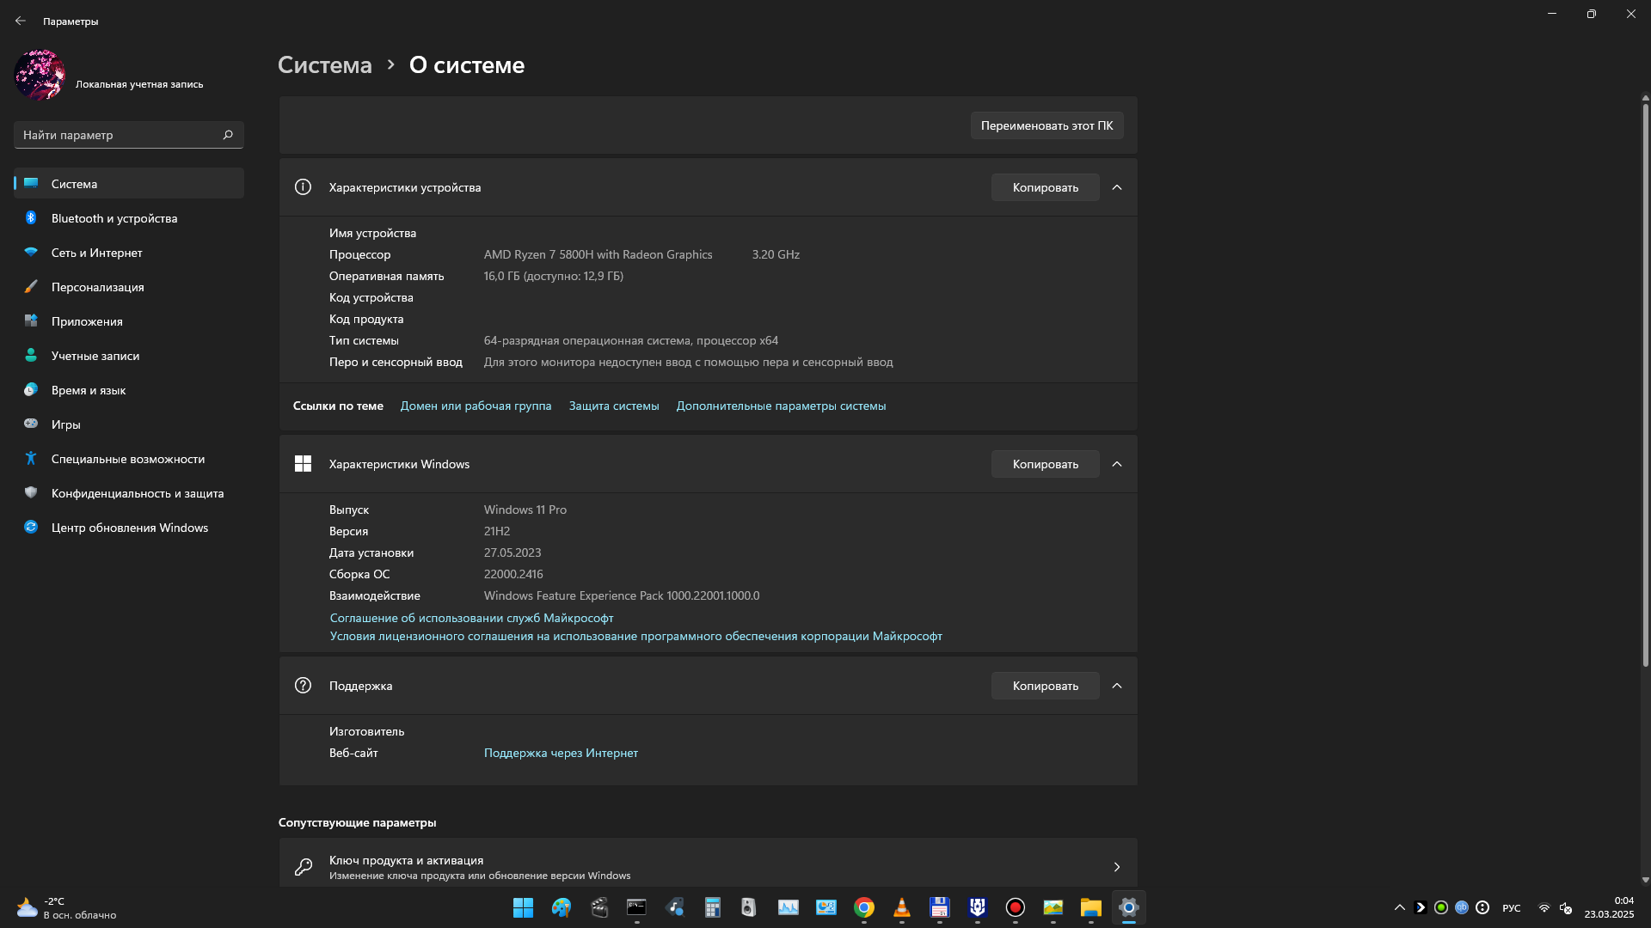This screenshot has height=928, width=1651.
Task: Click the muted volume tray icon
Action: pos(1566,907)
